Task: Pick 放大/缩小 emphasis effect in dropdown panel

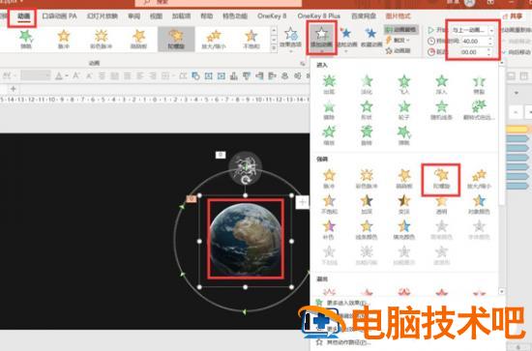Action: pyautogui.click(x=479, y=179)
